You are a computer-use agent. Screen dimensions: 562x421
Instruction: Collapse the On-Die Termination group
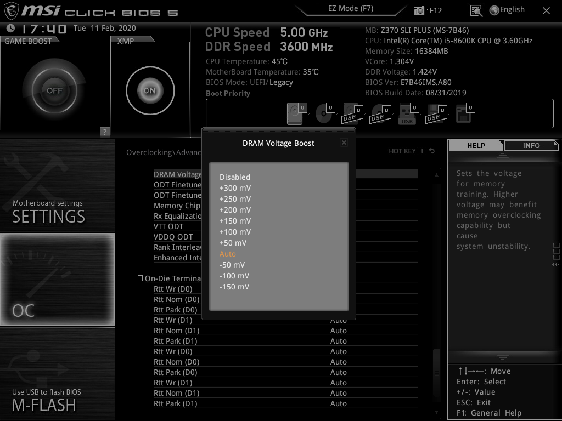pos(140,278)
